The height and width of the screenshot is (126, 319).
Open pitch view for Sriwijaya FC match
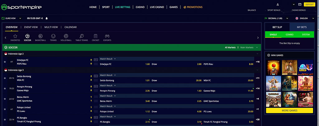point(96,60)
